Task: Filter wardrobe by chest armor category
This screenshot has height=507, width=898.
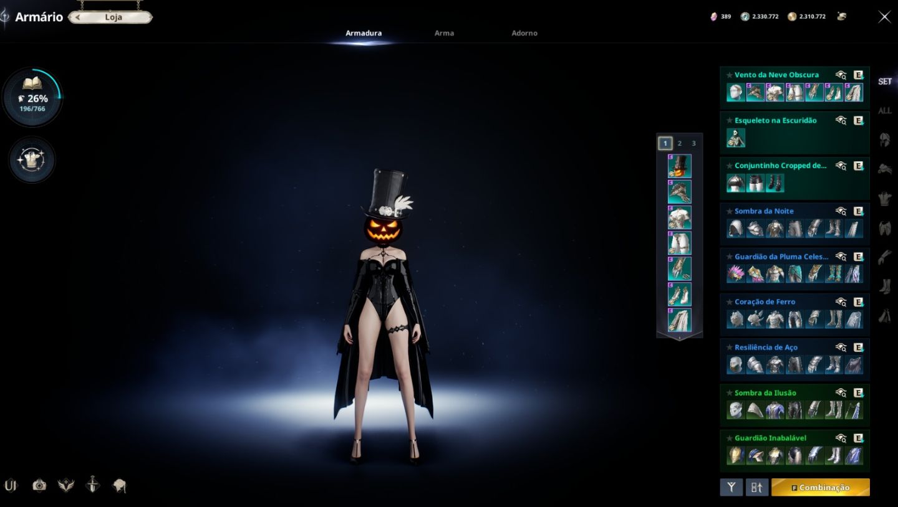Action: pos(884,199)
